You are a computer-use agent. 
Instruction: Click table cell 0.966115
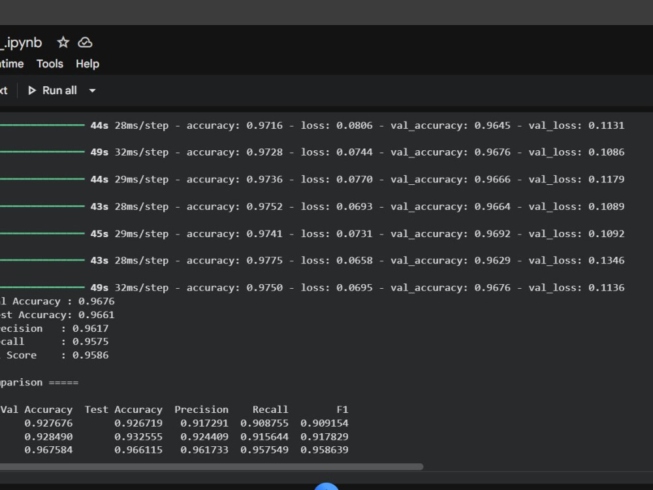[138, 450]
